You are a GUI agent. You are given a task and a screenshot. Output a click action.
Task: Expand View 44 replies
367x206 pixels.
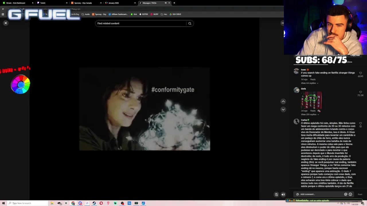tap(309, 83)
